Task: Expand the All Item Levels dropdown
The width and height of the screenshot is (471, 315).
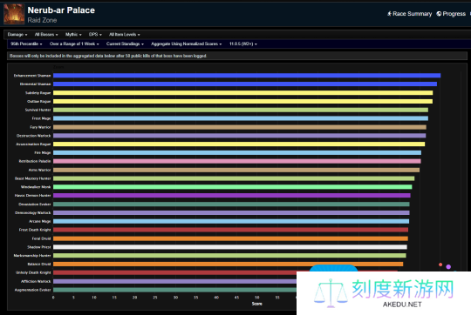Action: (125, 35)
